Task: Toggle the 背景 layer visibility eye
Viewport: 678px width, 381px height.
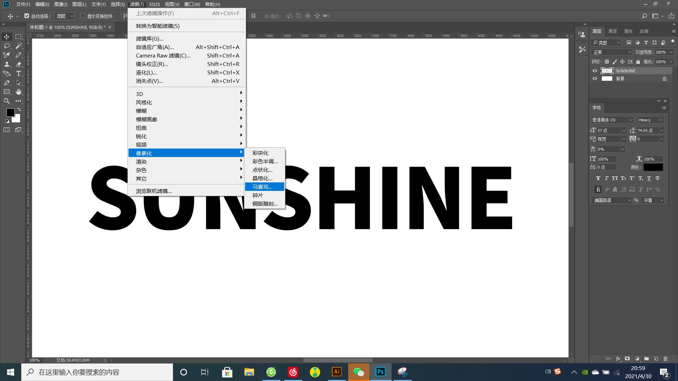Action: [x=595, y=79]
